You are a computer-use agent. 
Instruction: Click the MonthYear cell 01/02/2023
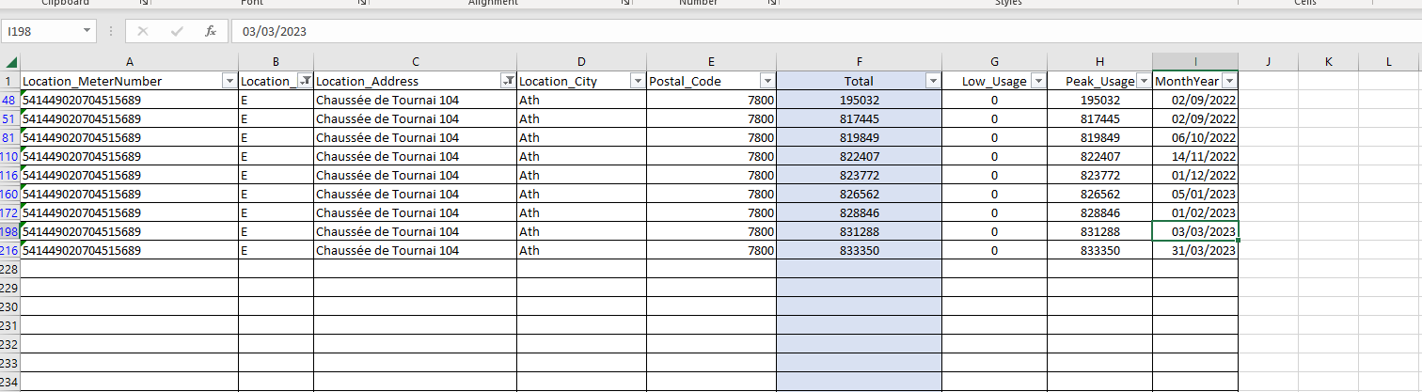point(1195,212)
